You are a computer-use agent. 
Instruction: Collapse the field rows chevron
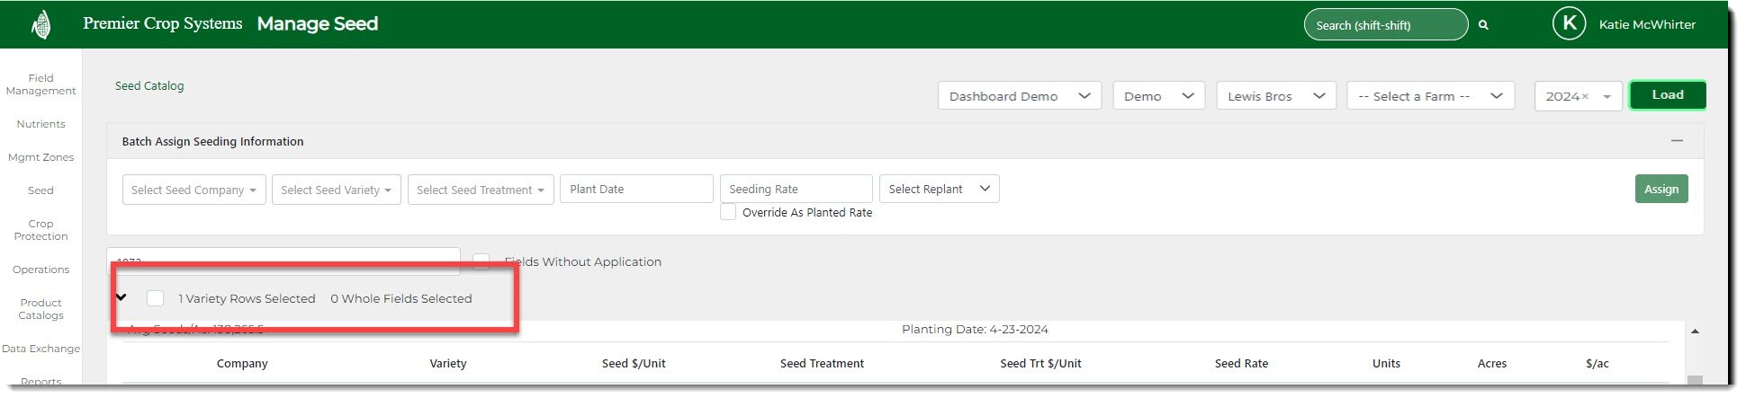[121, 297]
